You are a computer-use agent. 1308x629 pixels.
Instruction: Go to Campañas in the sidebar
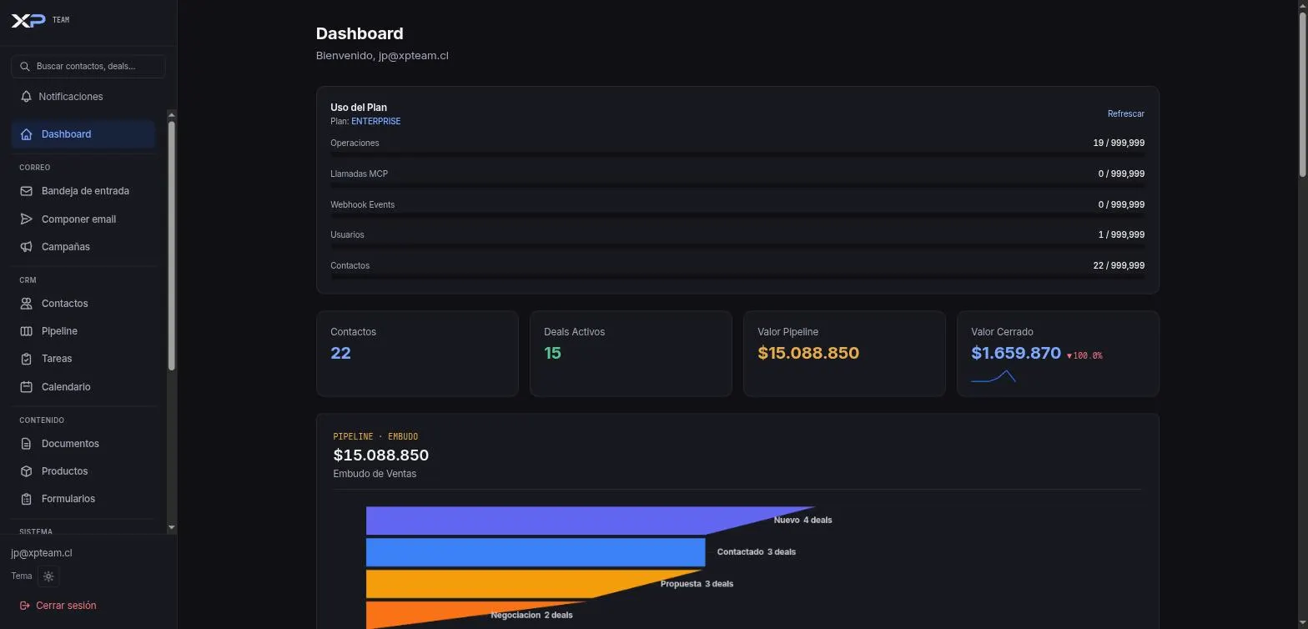(83, 247)
